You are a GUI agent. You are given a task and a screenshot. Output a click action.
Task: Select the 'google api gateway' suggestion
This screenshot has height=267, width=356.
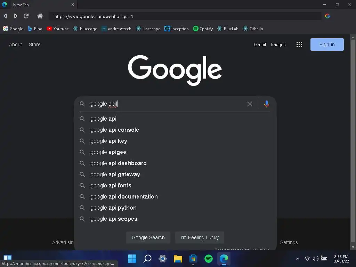(x=175, y=175)
